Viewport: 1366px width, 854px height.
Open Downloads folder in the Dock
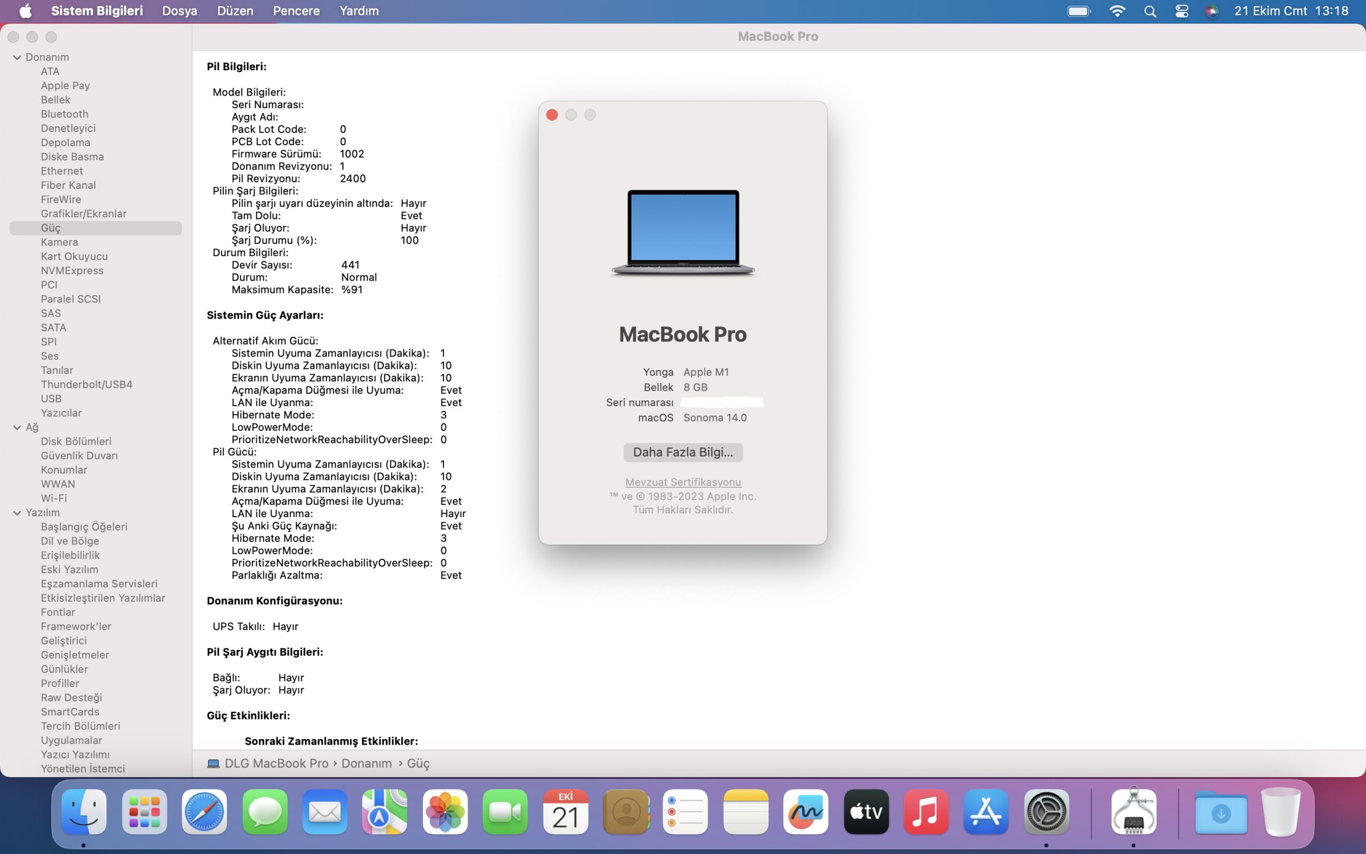tap(1221, 812)
